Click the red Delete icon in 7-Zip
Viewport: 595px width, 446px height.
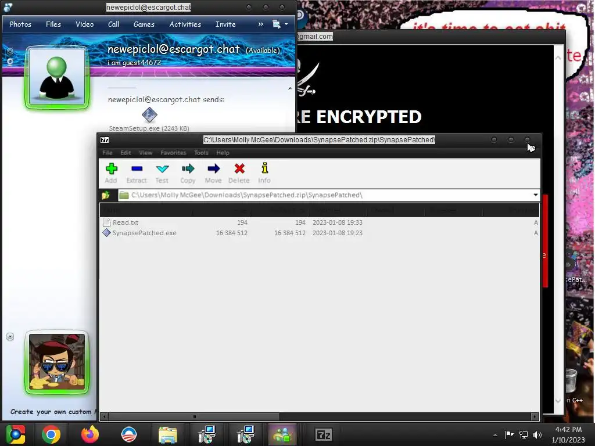coord(239,168)
